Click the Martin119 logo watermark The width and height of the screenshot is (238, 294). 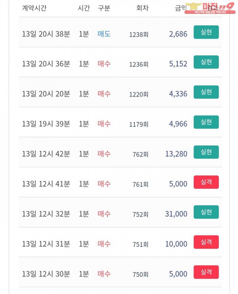[210, 8]
